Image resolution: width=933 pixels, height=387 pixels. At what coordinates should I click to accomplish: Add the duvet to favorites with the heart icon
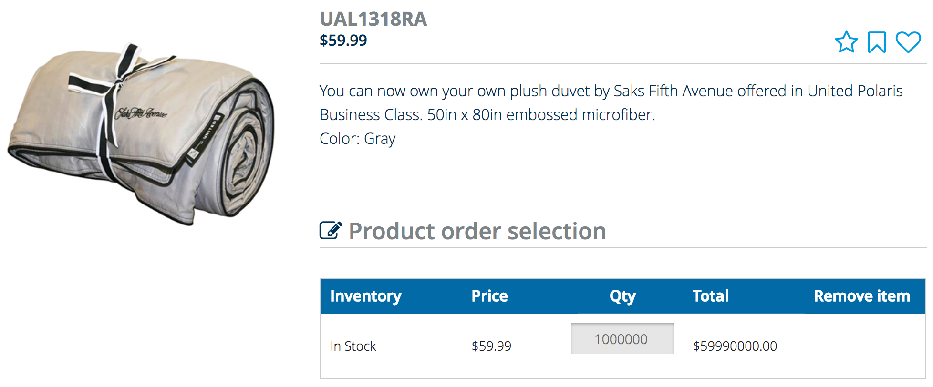[x=908, y=42]
